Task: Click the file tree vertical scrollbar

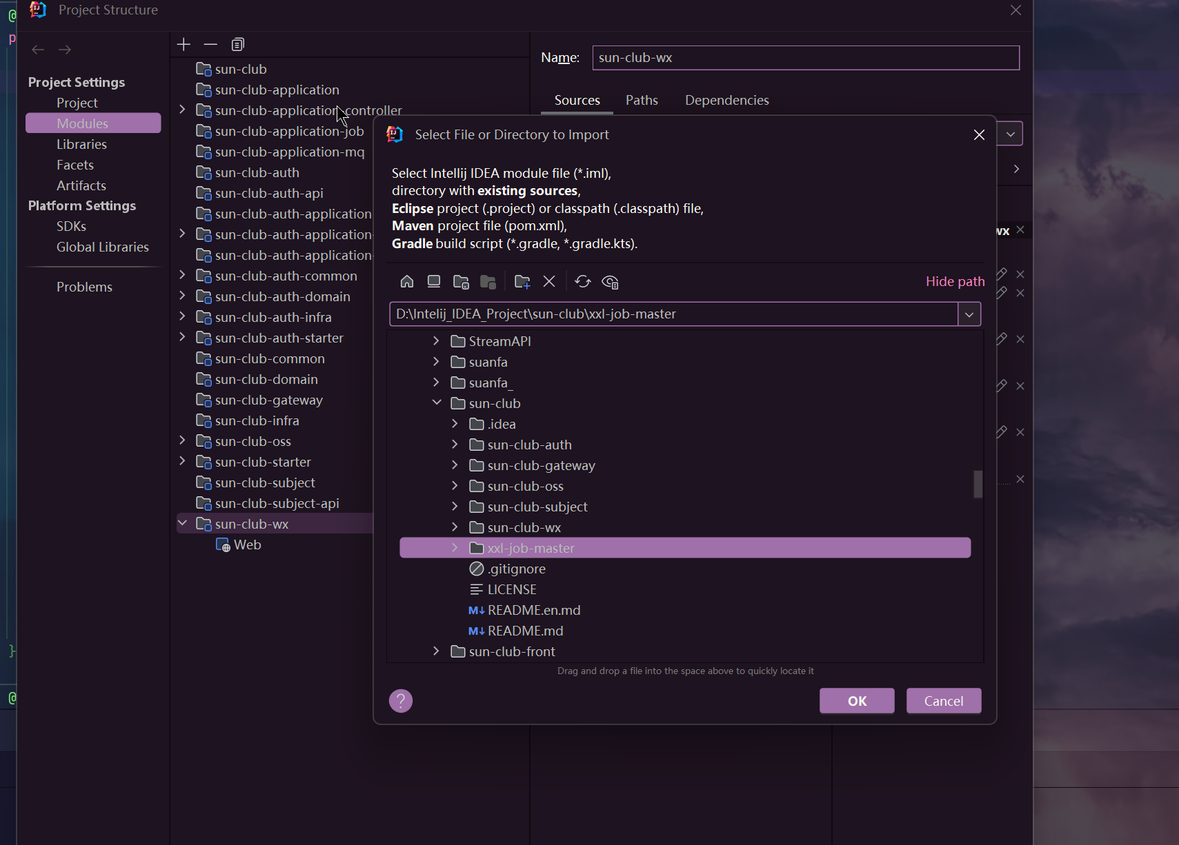Action: pos(978,484)
